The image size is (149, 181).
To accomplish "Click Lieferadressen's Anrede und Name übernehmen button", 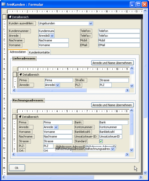I will coord(112,63).
